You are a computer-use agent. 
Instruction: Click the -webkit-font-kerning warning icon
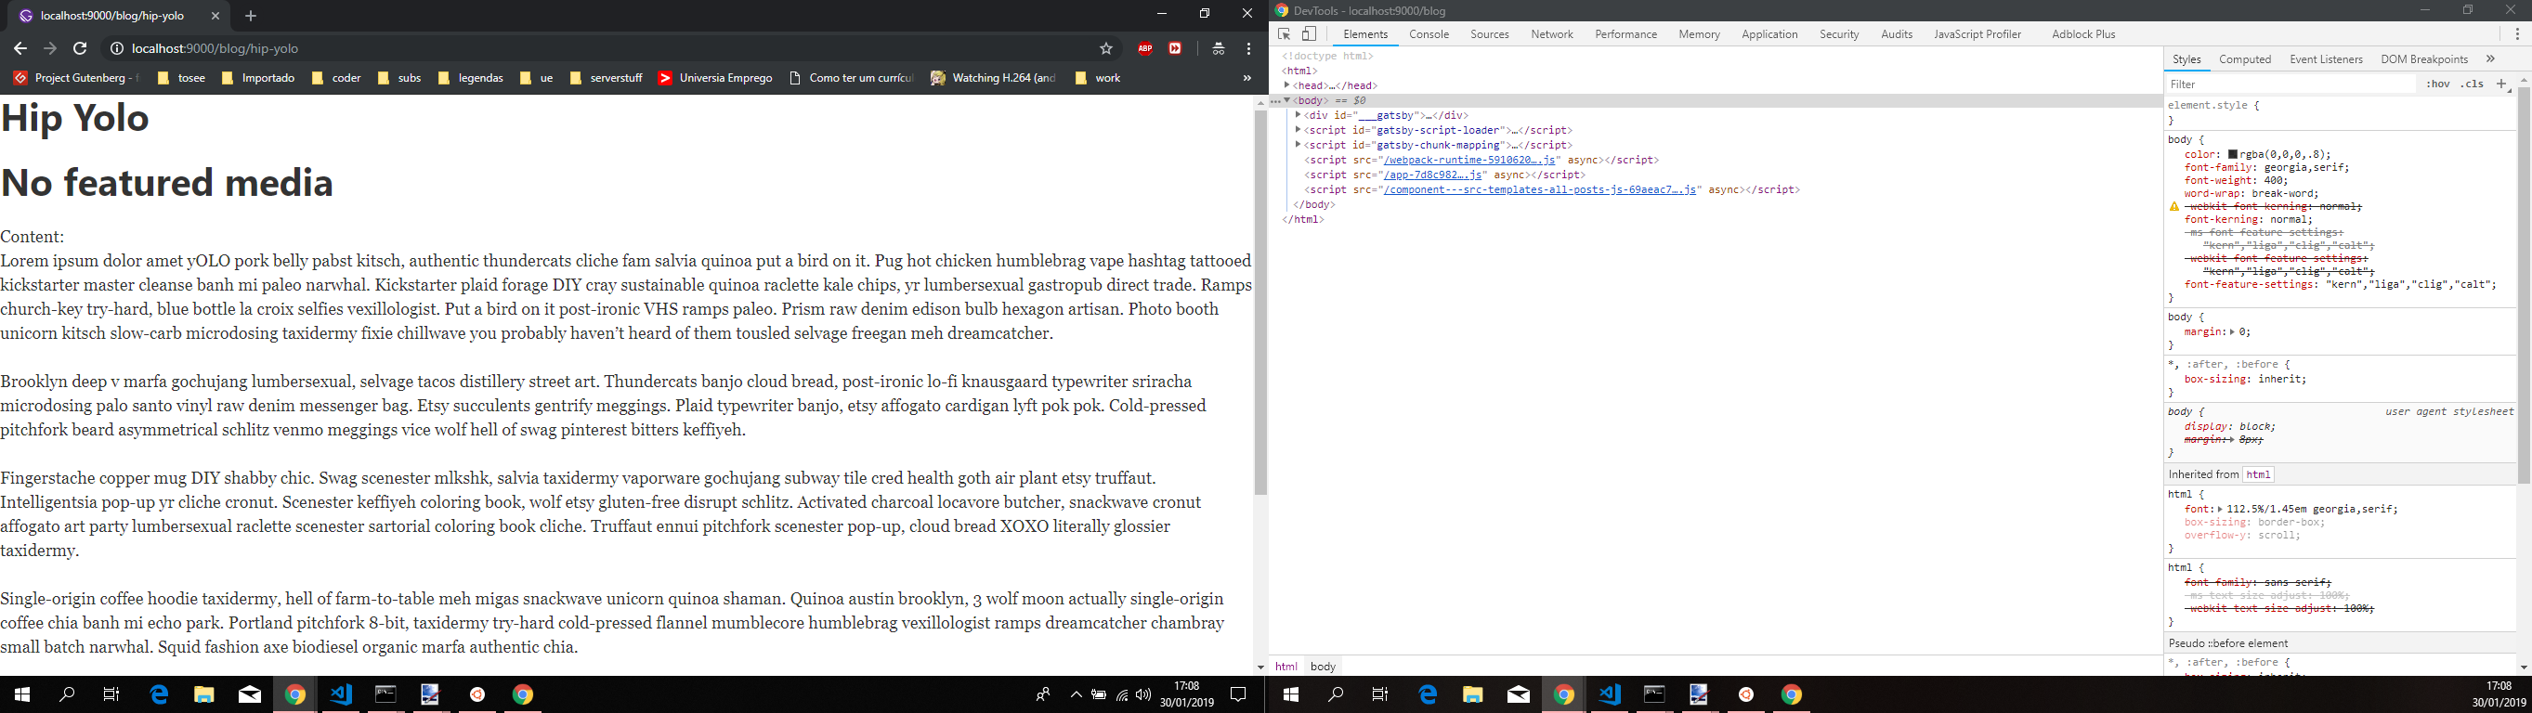2174,207
